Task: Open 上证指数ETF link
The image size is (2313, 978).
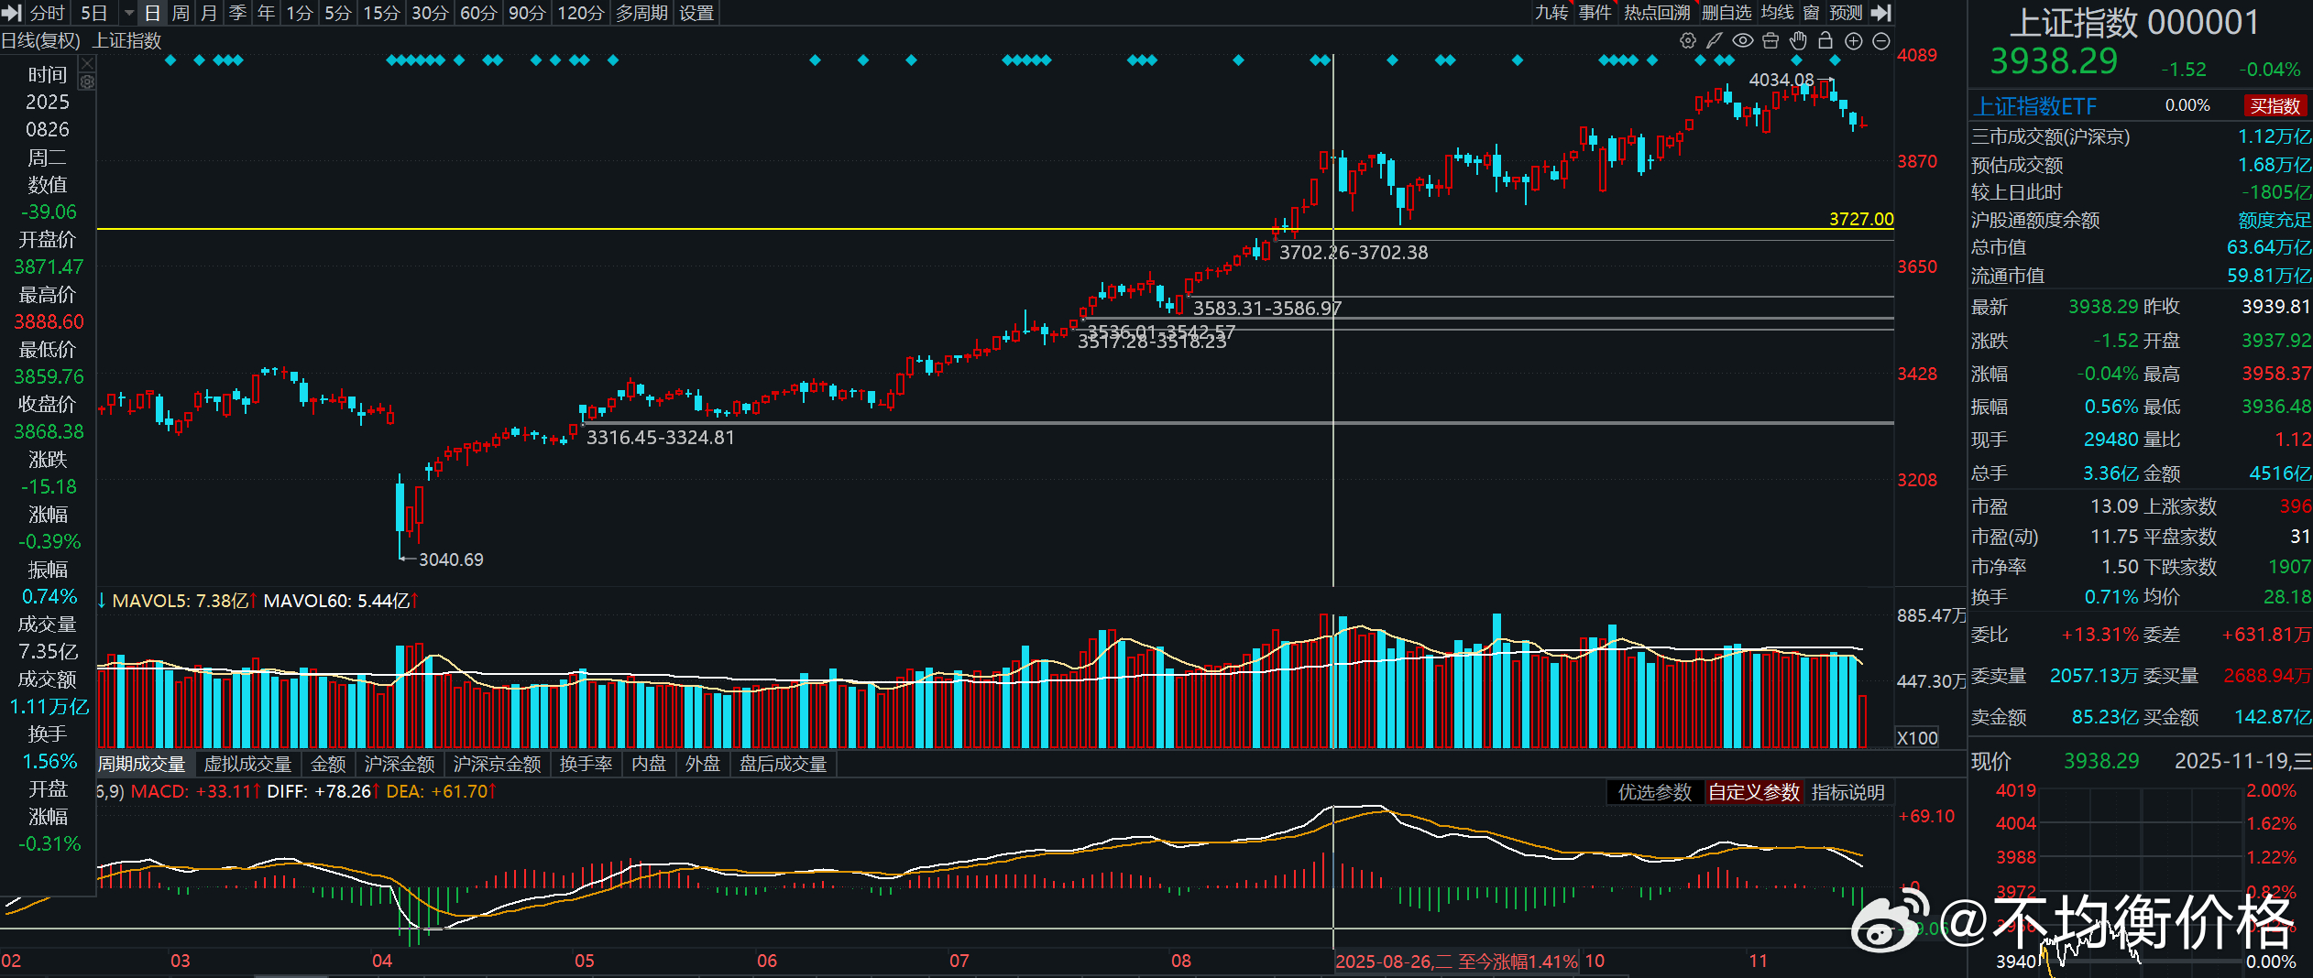Action: pyautogui.click(x=2035, y=106)
